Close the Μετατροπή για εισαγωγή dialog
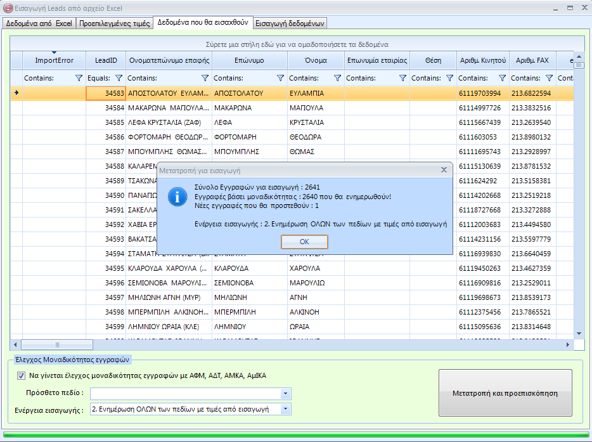The height and width of the screenshot is (442, 592). coord(444,170)
